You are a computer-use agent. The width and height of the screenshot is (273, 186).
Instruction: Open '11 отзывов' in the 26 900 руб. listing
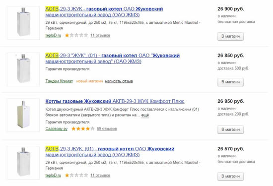click(x=100, y=35)
